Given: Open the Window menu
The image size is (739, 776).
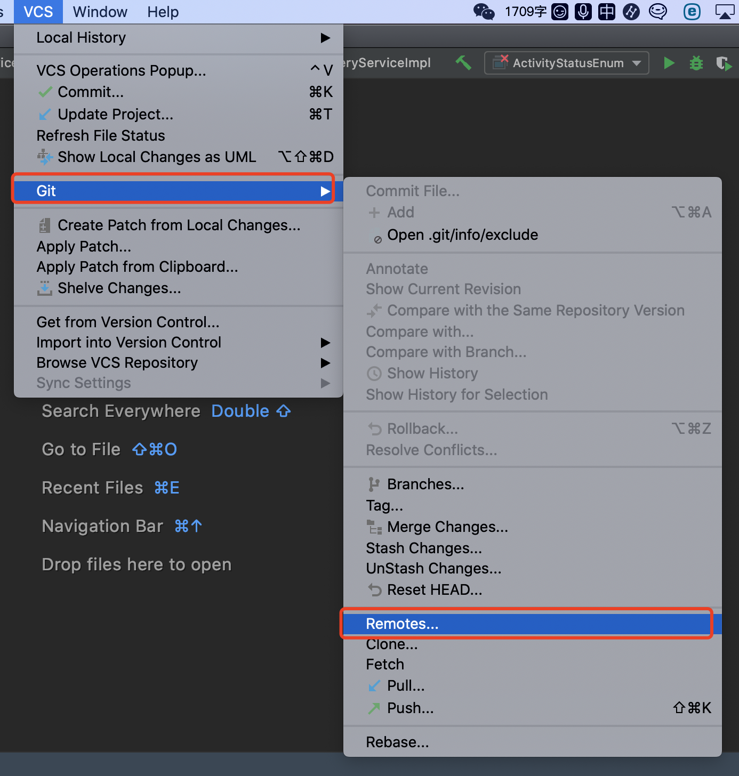Looking at the screenshot, I should click(x=100, y=12).
